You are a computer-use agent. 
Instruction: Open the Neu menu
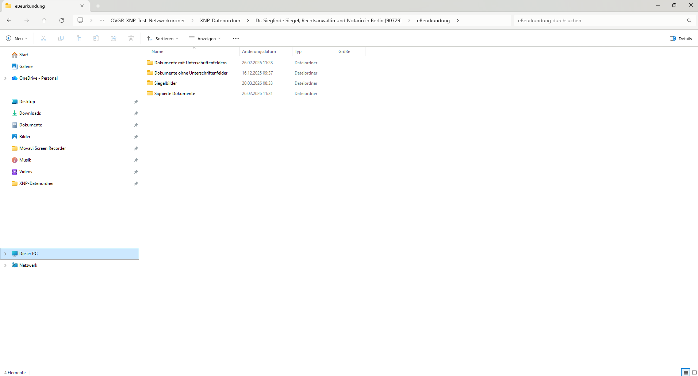pos(17,38)
